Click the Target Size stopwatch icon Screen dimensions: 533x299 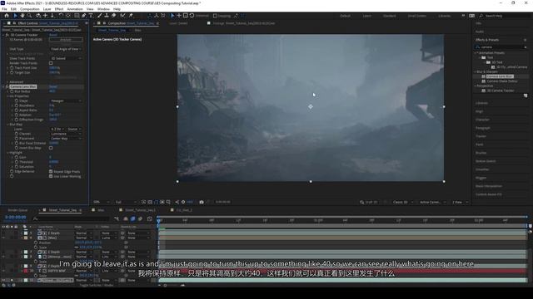(x=12, y=72)
